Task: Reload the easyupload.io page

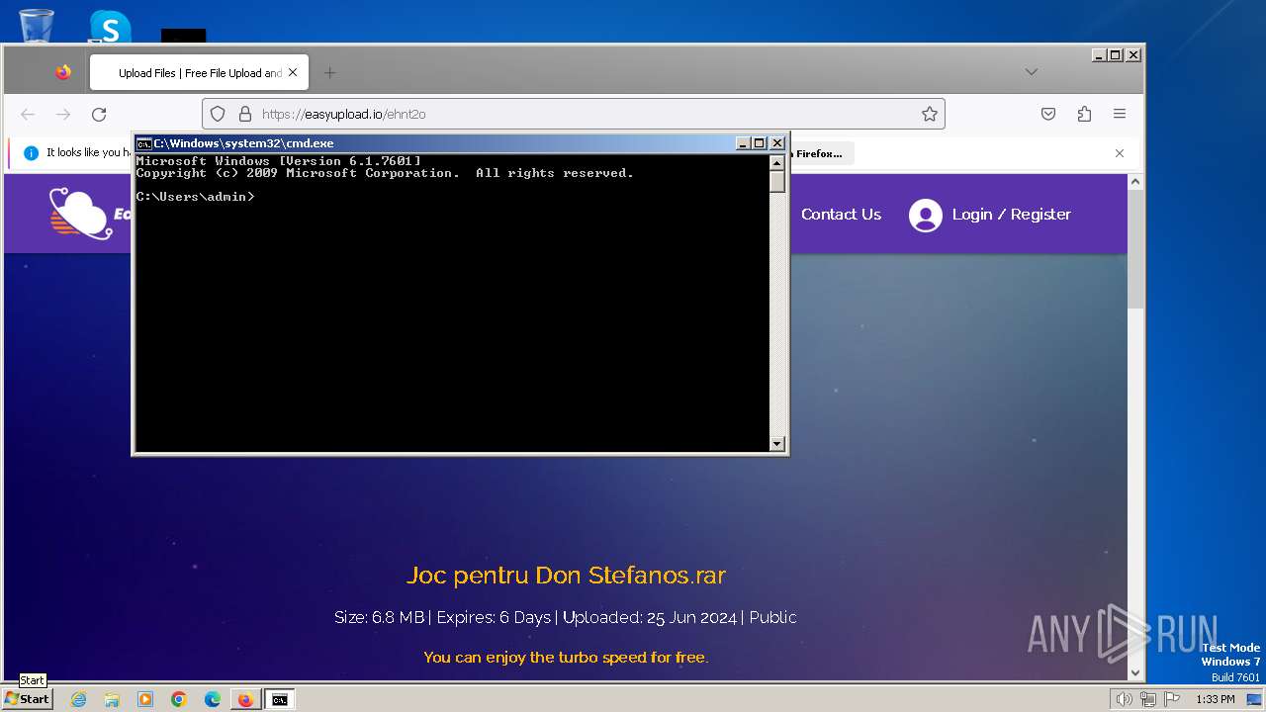Action: click(x=99, y=115)
